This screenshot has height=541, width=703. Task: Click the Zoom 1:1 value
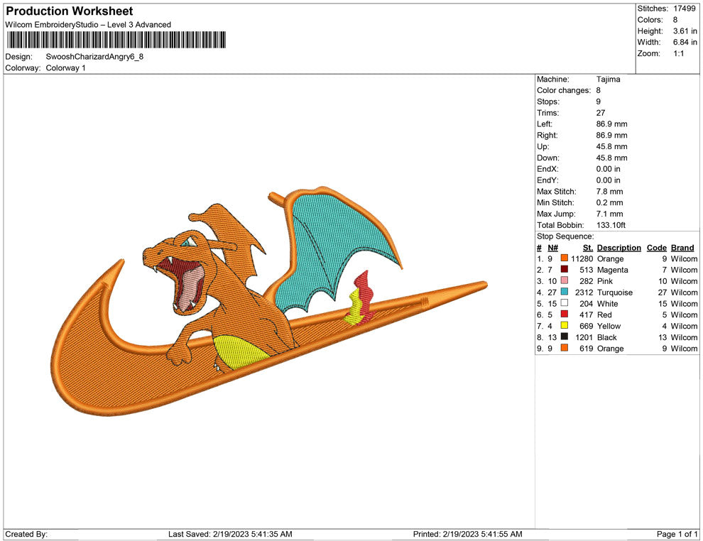click(x=678, y=54)
